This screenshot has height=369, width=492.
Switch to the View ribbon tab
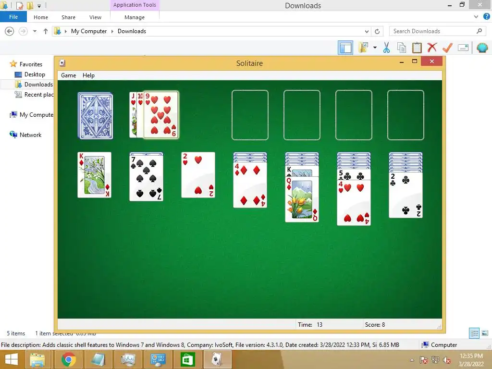click(x=96, y=17)
